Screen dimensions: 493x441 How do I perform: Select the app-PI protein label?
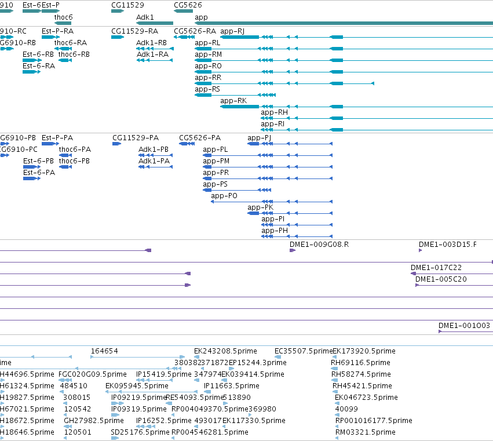coord(273,220)
